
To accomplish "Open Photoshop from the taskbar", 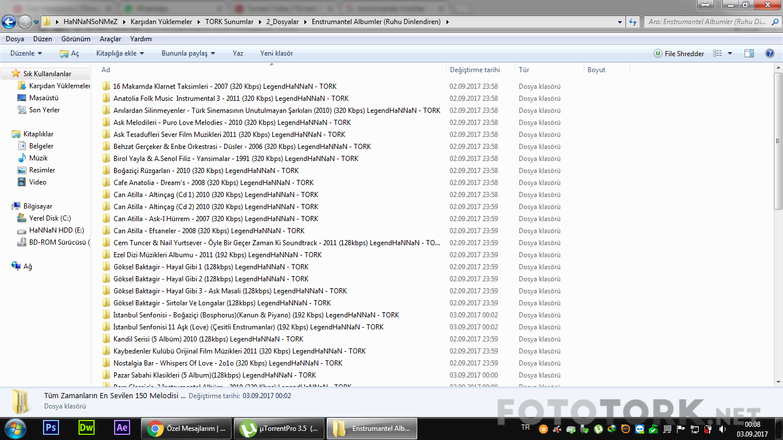I will point(51,428).
